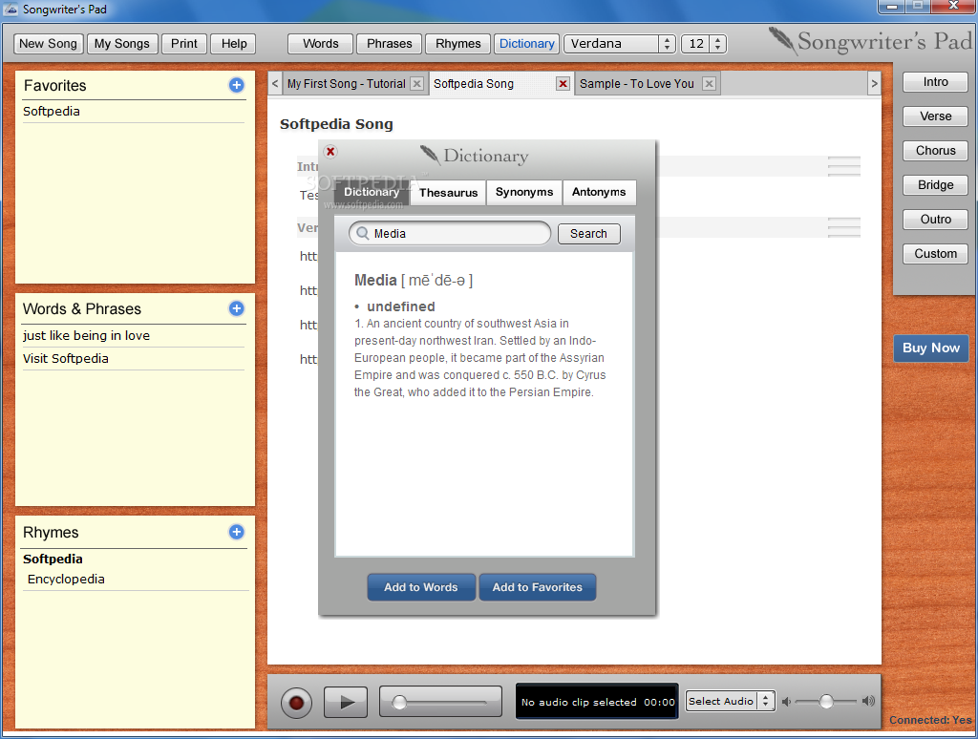
Task: Open Help
Action: click(x=234, y=44)
